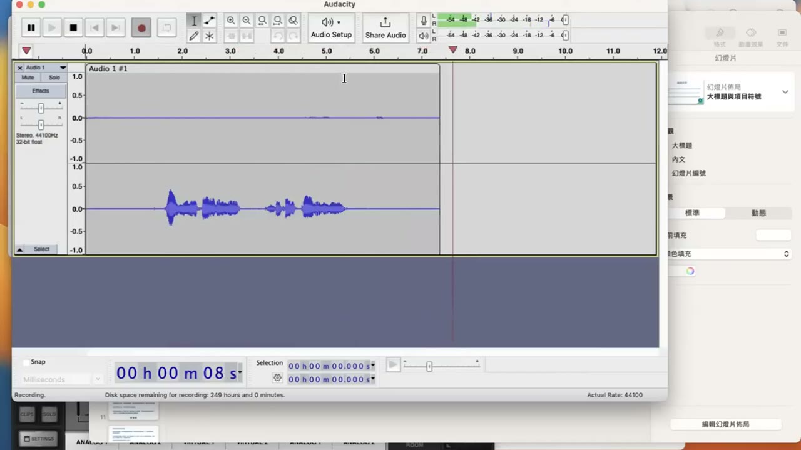Adjust the Audio 1 pan slider
The image size is (801, 450).
tap(41, 124)
